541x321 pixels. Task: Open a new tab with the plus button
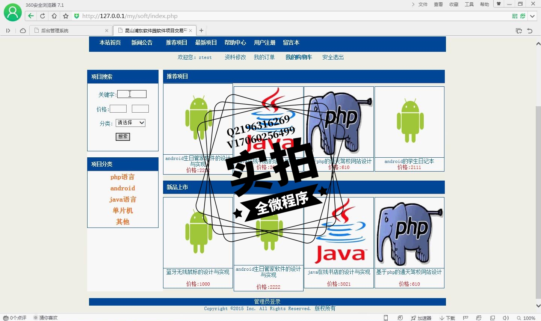click(201, 30)
